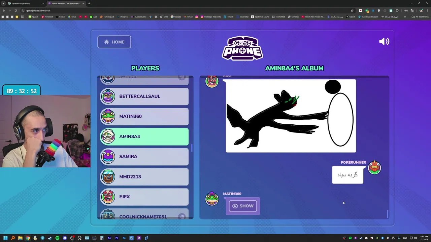This screenshot has height=242, width=431.
Task: Open Telegram from the taskbar
Action: tap(42, 238)
